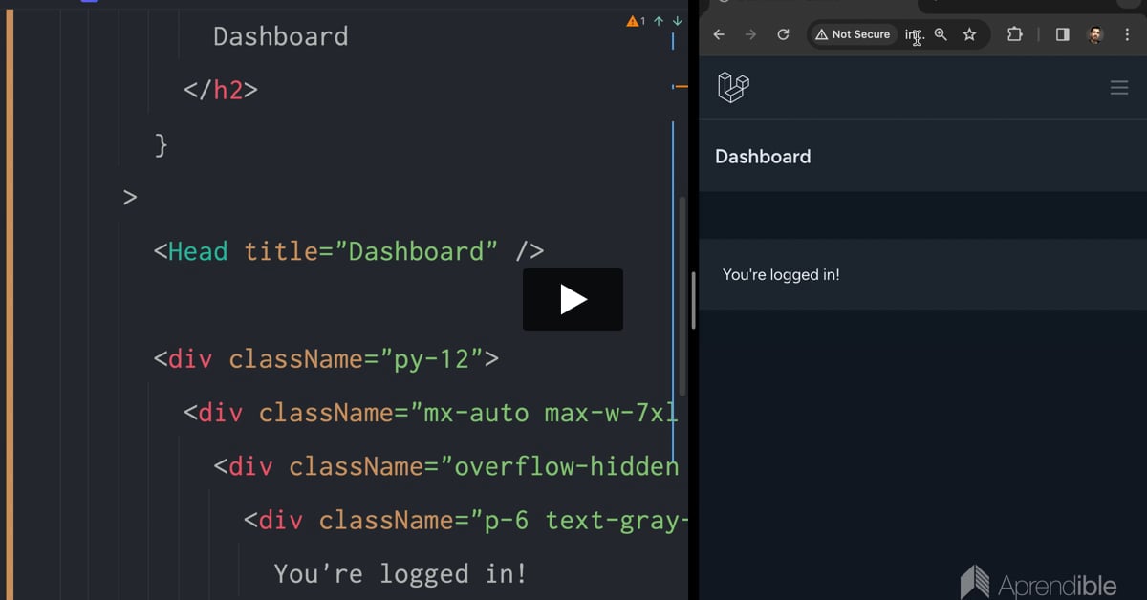Toggle the browser side panel icon
This screenshot has height=600, width=1147.
(1062, 34)
